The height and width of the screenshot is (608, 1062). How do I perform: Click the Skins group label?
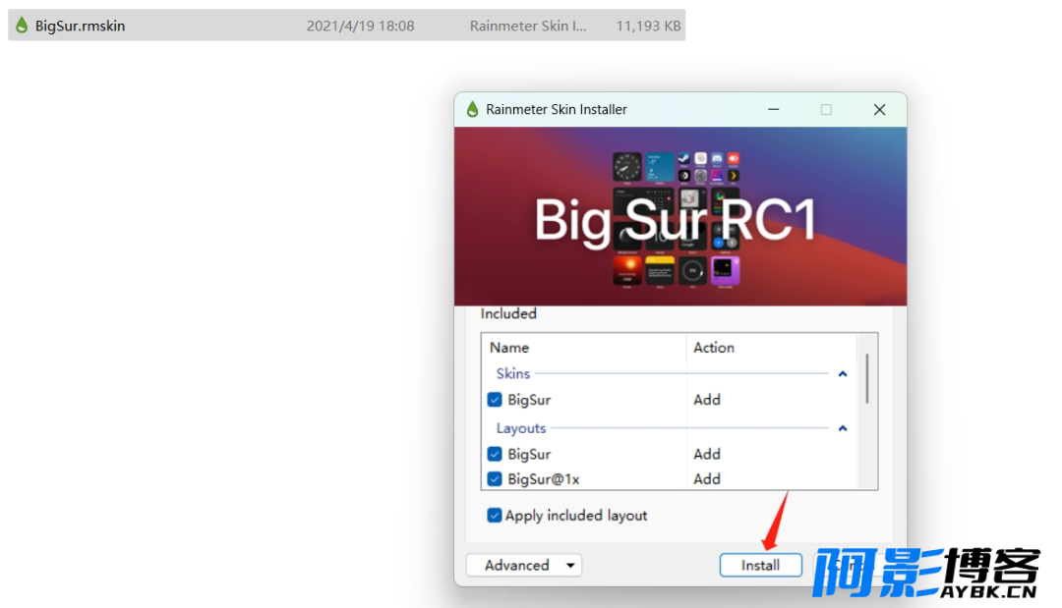512,373
